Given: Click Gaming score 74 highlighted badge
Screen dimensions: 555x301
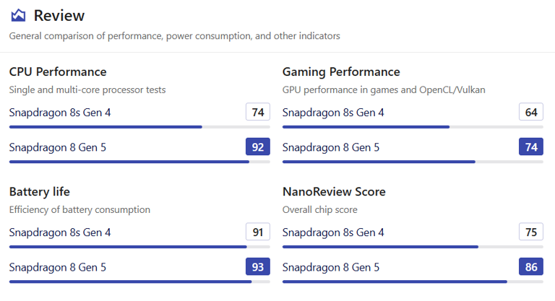Looking at the screenshot, I should tap(531, 147).
